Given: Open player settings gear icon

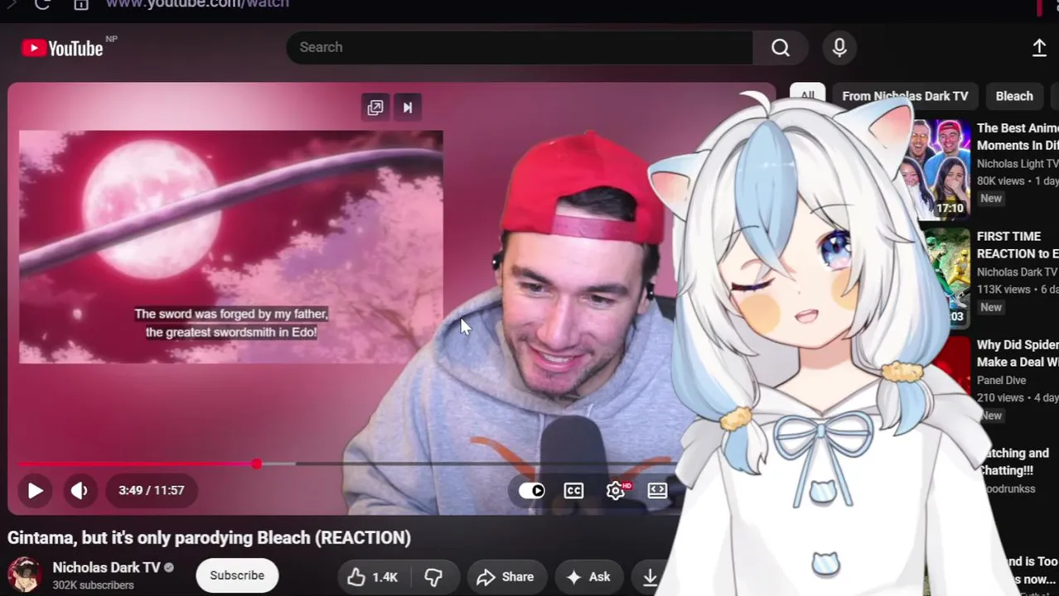Looking at the screenshot, I should point(616,490).
